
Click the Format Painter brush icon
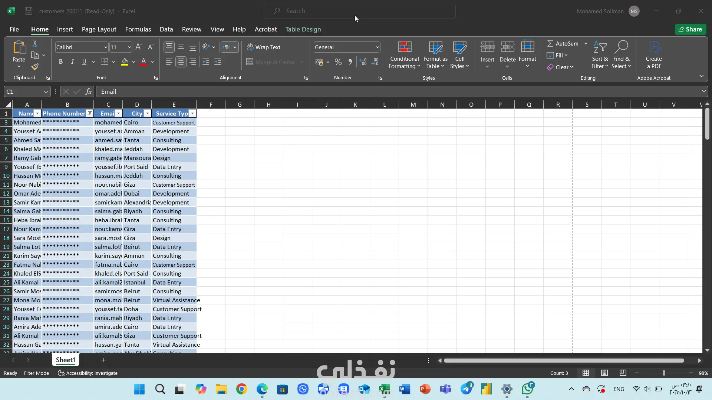pyautogui.click(x=35, y=67)
